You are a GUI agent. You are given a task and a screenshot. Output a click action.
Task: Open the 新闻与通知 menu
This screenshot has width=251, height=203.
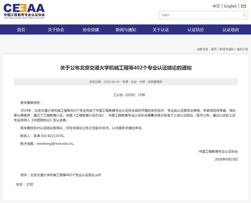(126, 30)
